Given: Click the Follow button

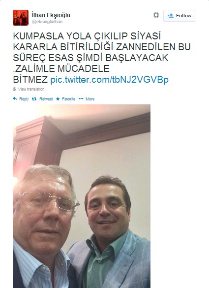Looking at the screenshot, I should click(179, 16).
